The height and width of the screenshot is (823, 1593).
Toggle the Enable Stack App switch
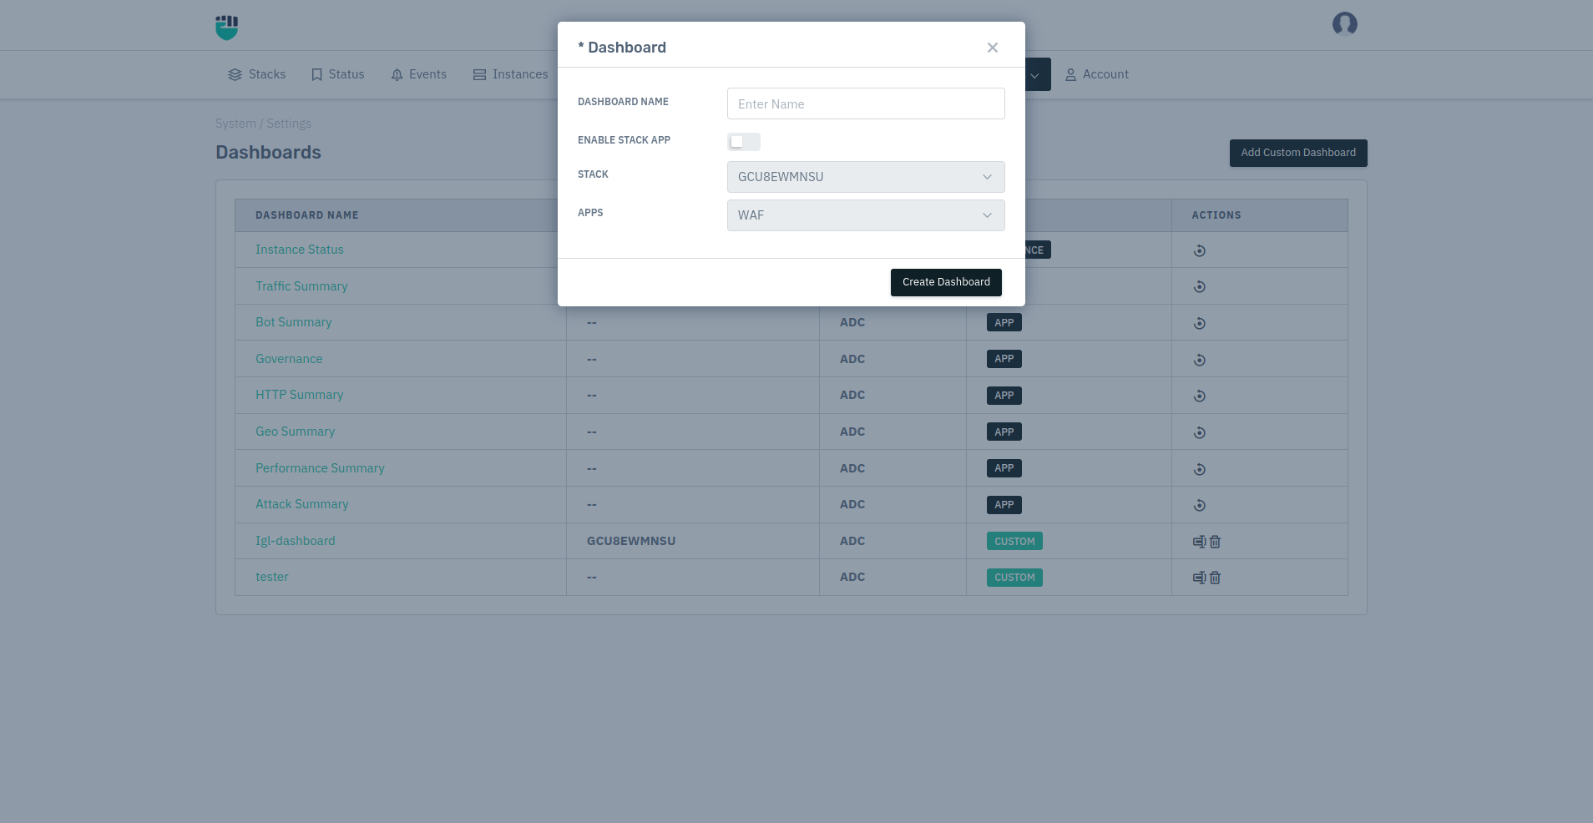(x=743, y=142)
